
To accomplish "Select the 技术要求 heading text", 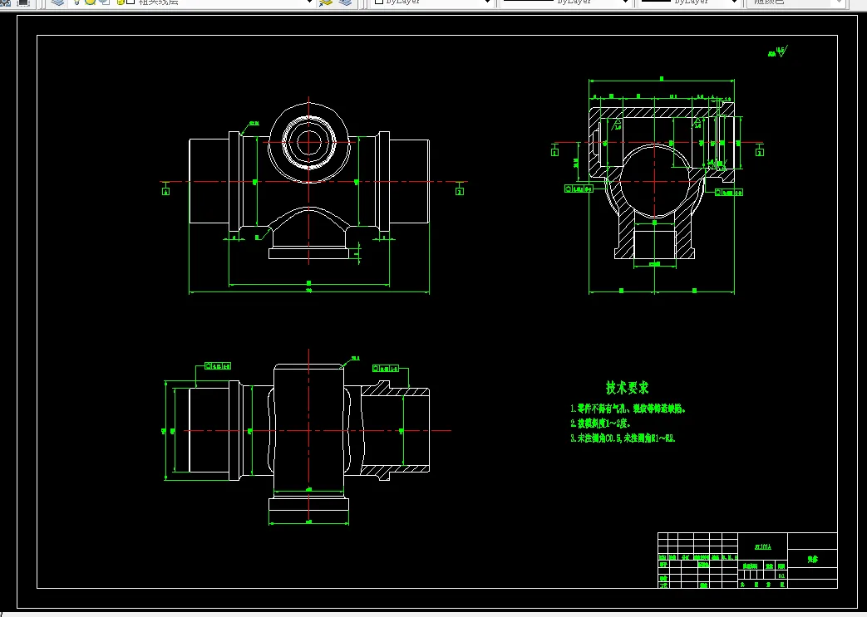I will (x=627, y=387).
